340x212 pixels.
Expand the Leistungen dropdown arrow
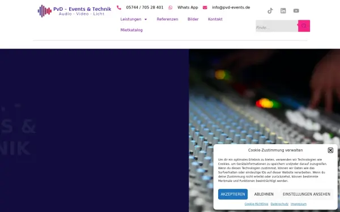point(146,19)
